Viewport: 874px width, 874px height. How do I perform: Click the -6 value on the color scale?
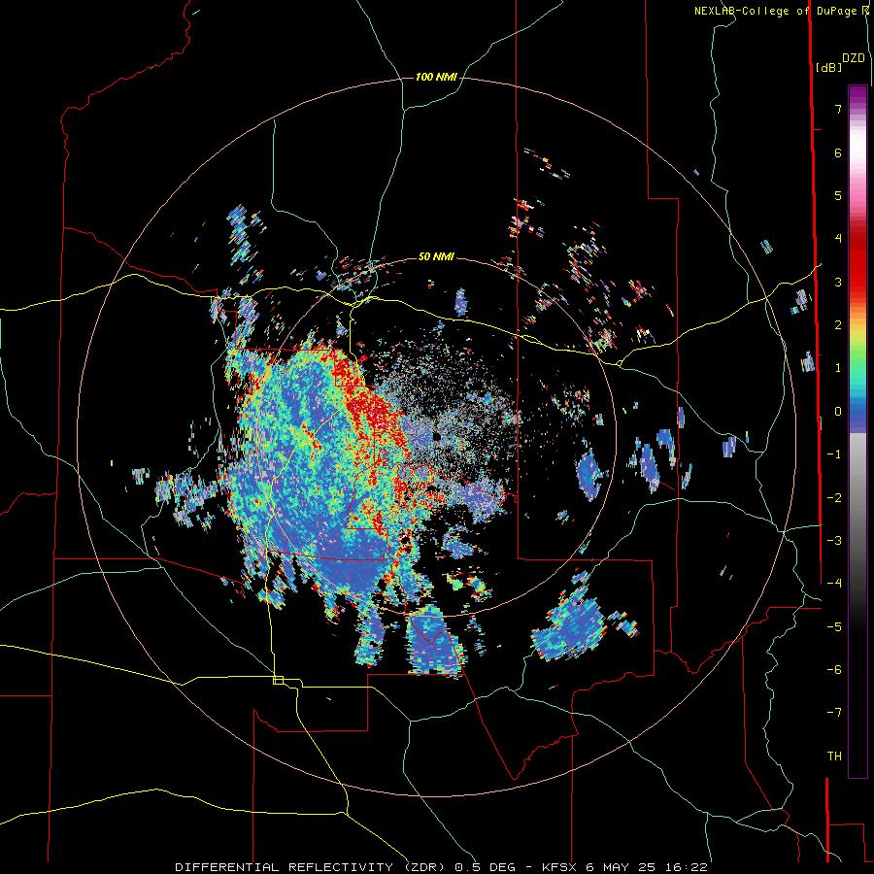pyautogui.click(x=834, y=669)
